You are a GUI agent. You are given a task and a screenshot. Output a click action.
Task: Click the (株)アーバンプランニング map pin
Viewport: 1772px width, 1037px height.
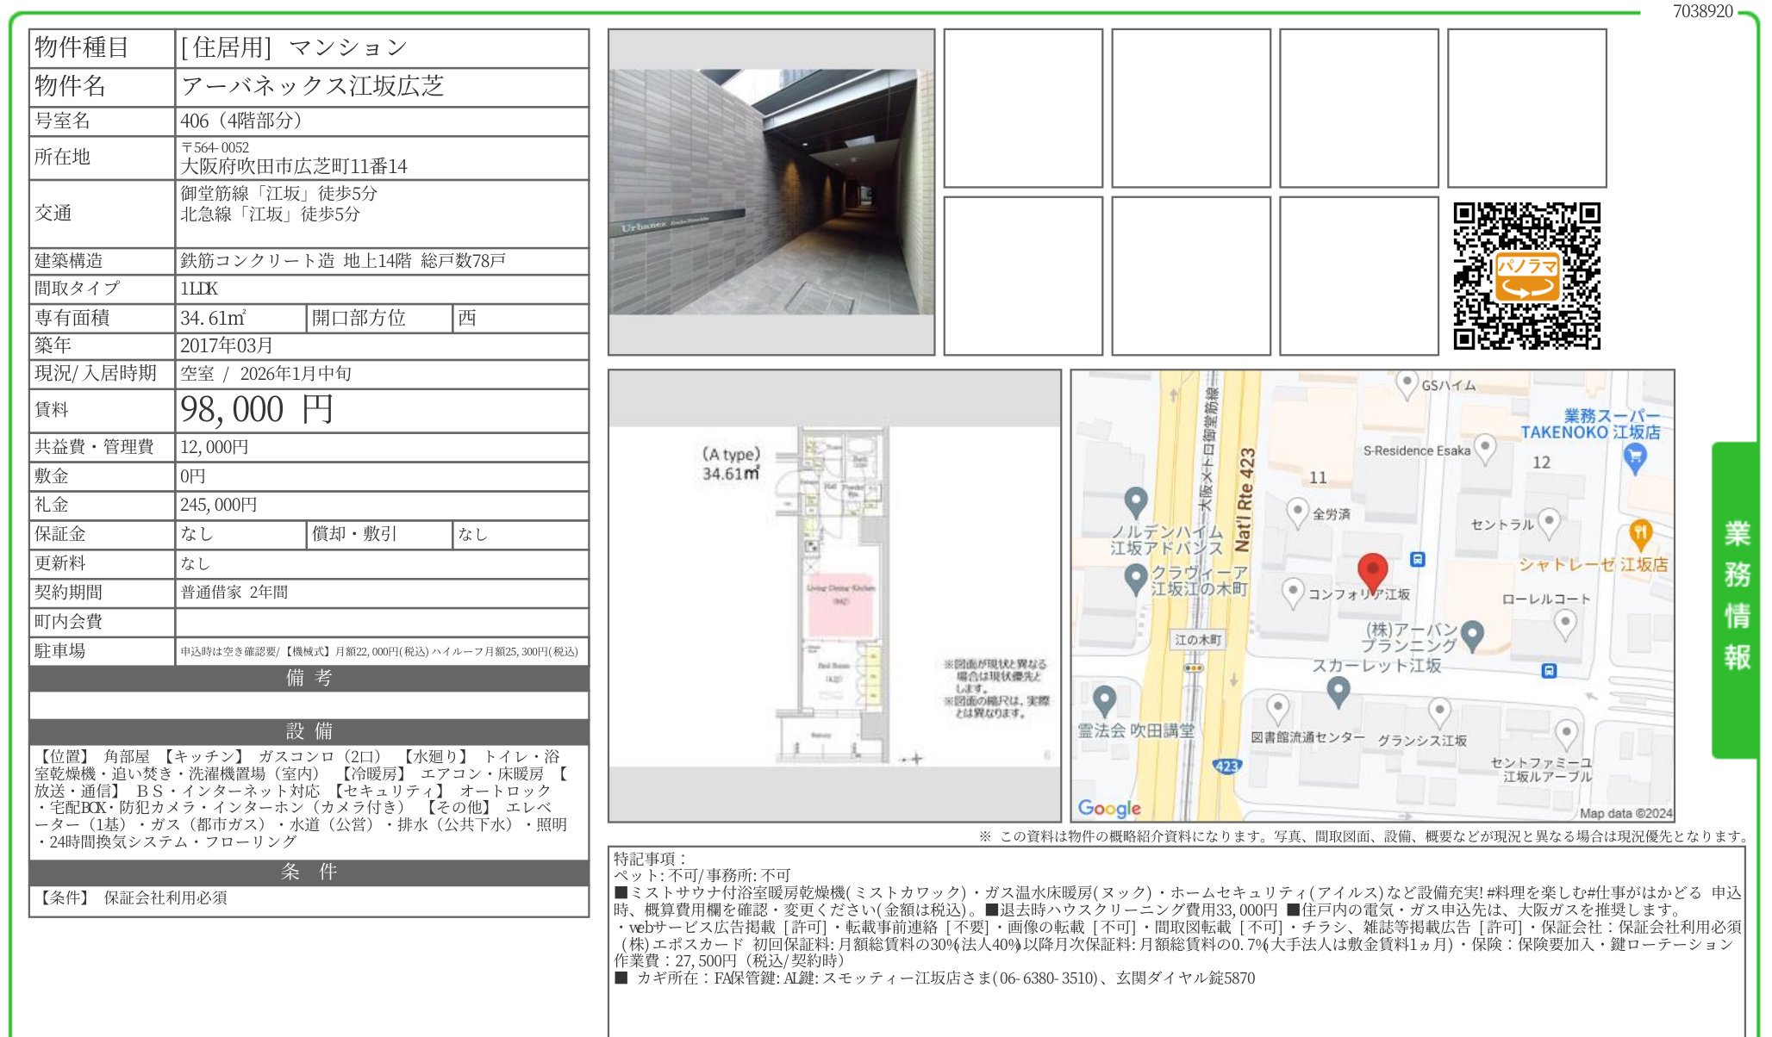tap(1472, 635)
